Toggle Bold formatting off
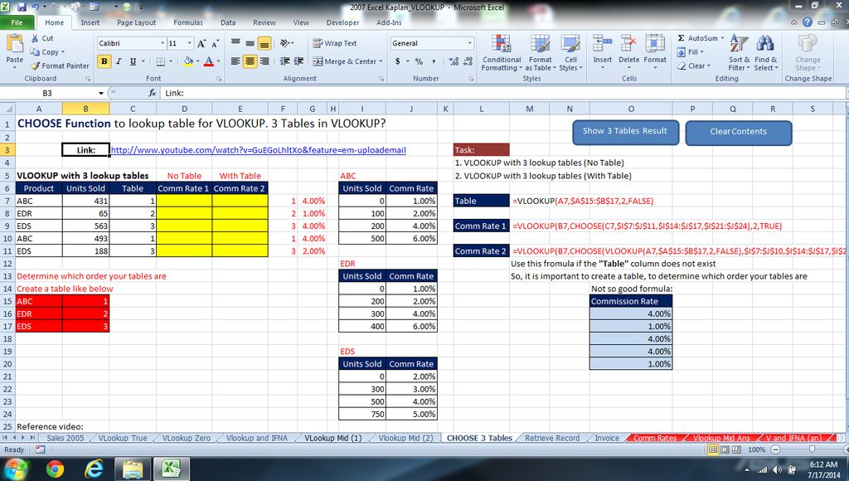 click(x=104, y=61)
